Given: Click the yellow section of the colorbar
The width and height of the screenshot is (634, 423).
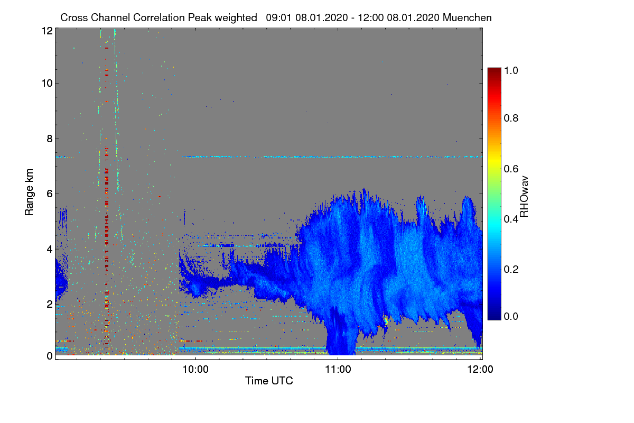Looking at the screenshot, I should click(494, 161).
